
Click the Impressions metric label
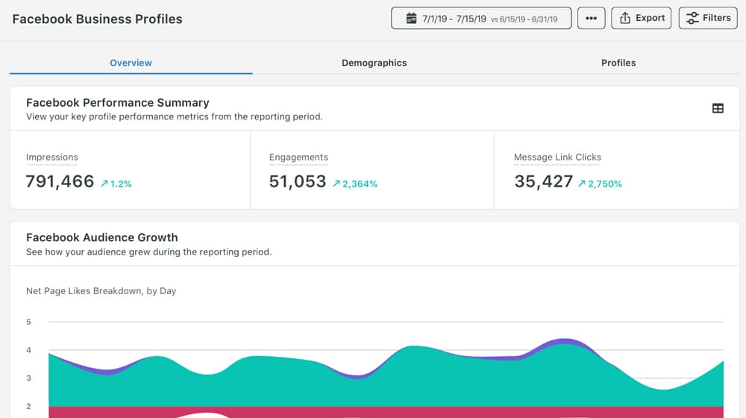click(52, 157)
